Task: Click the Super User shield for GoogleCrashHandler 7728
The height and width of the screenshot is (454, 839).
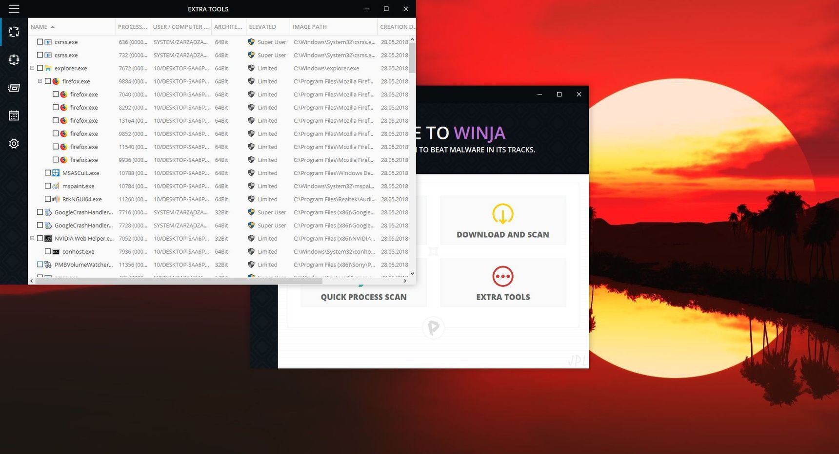Action: 251,226
